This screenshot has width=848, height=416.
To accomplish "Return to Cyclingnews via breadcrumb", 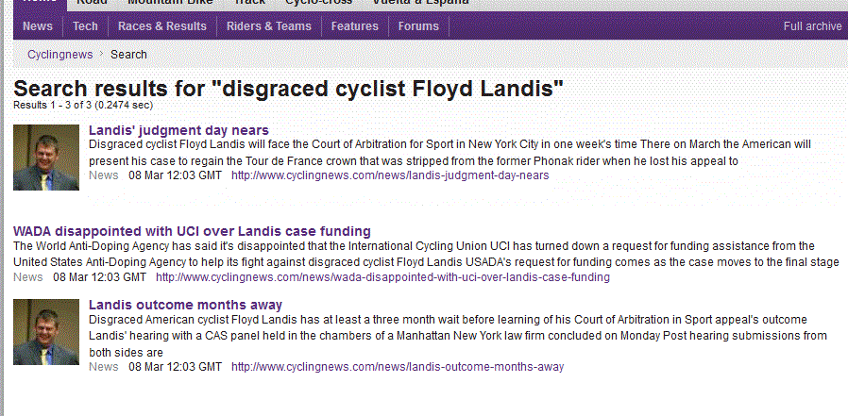I will tap(59, 55).
